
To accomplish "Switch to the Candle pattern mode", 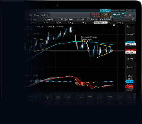I will (x=31, y=100).
